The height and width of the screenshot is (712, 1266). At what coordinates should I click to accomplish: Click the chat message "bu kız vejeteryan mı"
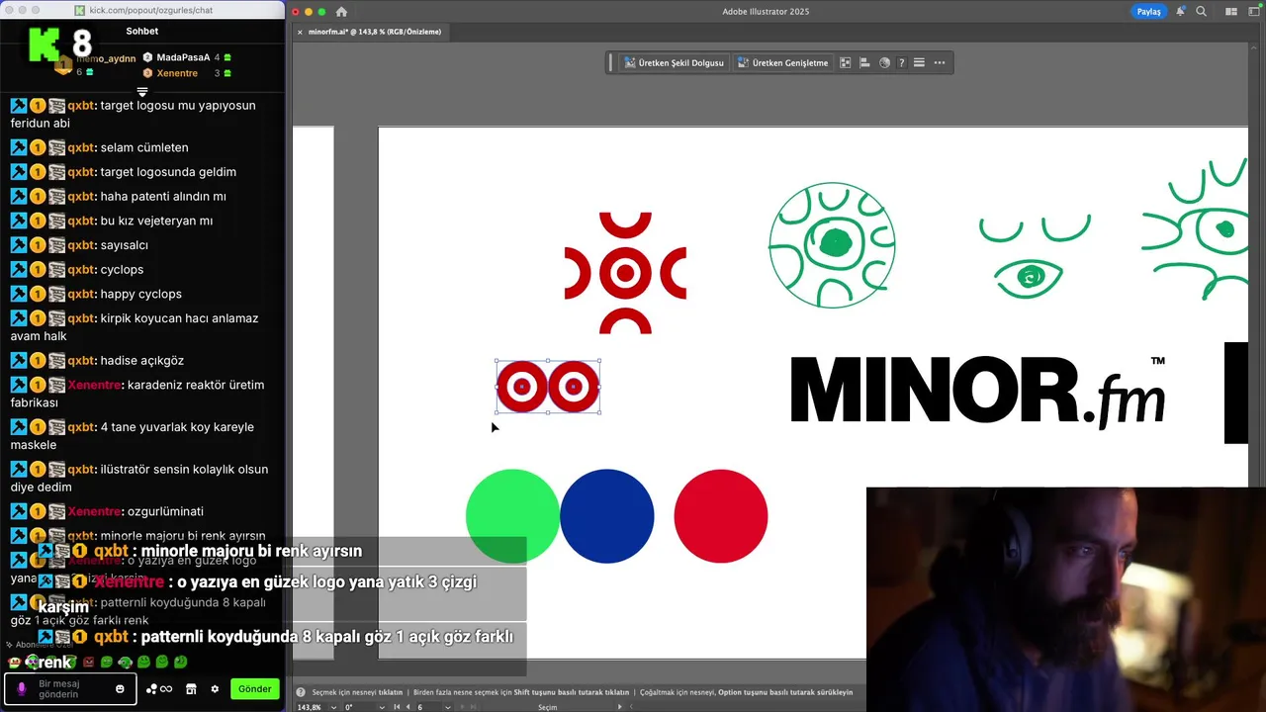click(156, 221)
